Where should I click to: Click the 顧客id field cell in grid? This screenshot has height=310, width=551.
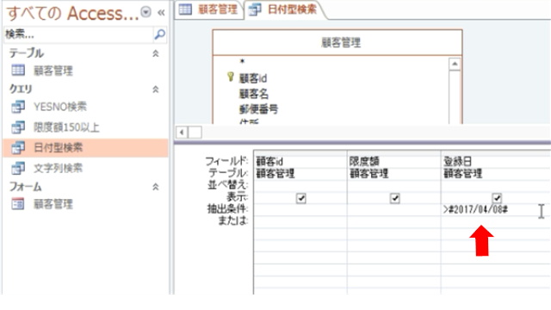click(300, 161)
